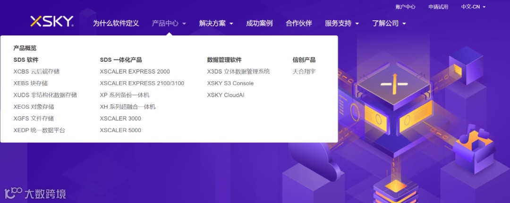Select the 信创产品 heading
The image size is (510, 203).
click(x=304, y=60)
